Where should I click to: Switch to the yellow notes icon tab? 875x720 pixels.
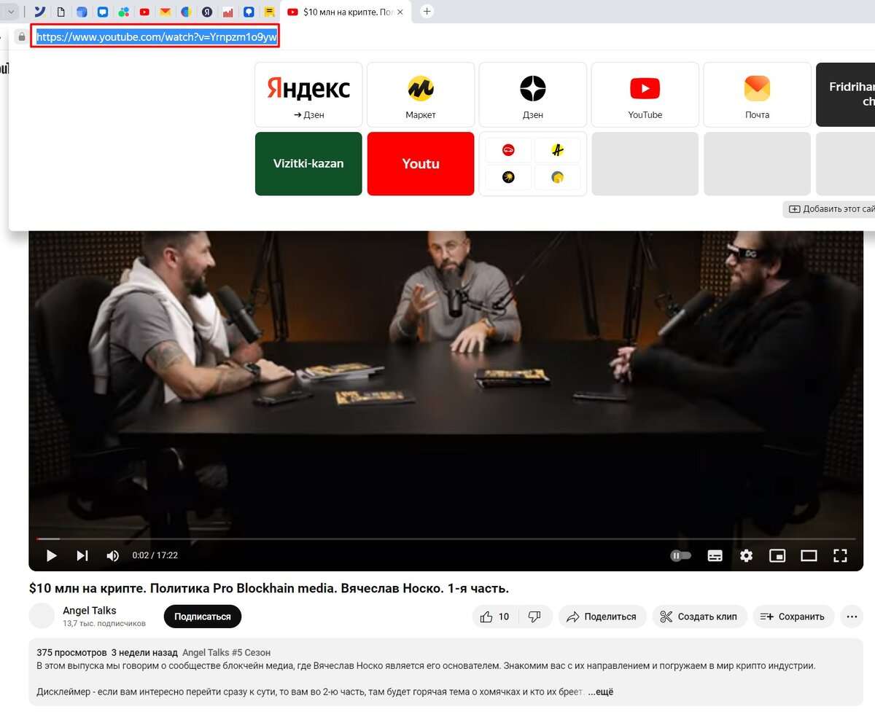pos(270,12)
